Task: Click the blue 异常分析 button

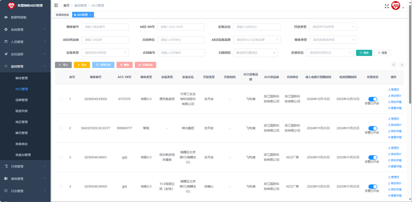Action: pyautogui.click(x=104, y=65)
